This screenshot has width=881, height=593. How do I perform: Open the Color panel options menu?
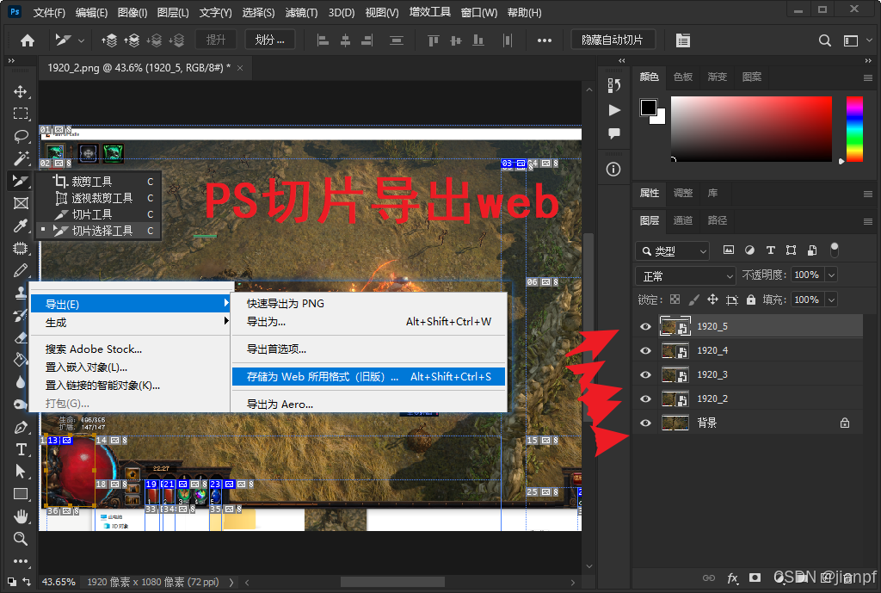867,77
